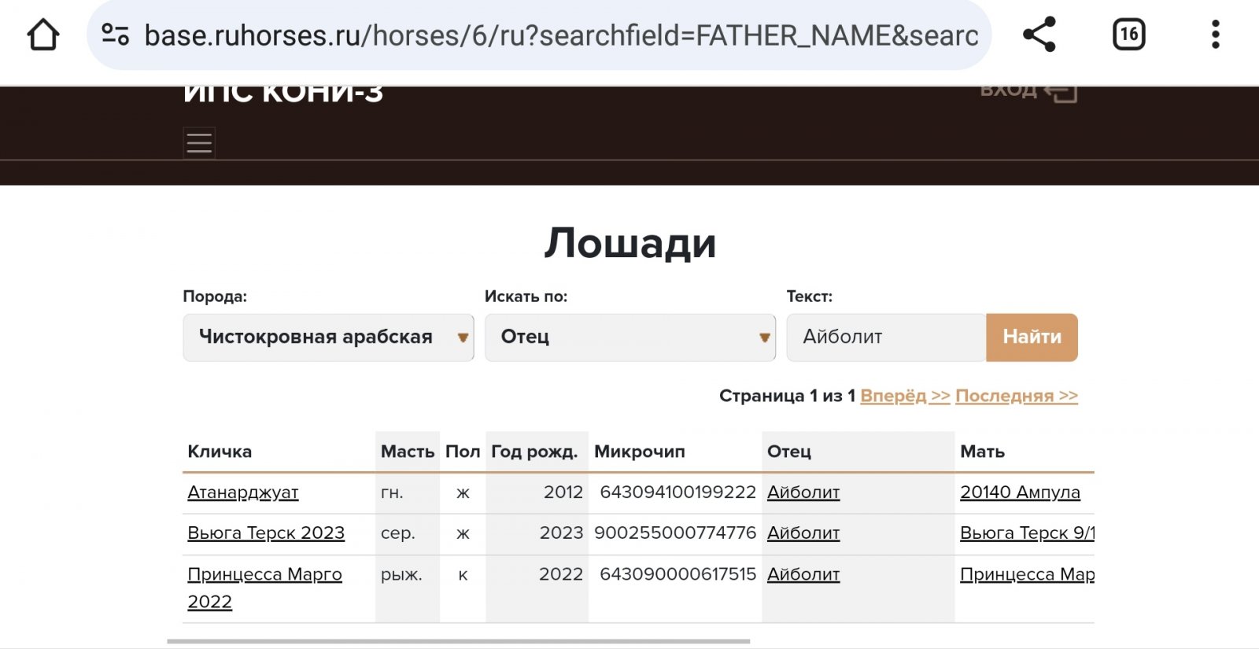This screenshot has width=1259, height=649.
Task: Click the Вход login icon
Action: (1059, 91)
